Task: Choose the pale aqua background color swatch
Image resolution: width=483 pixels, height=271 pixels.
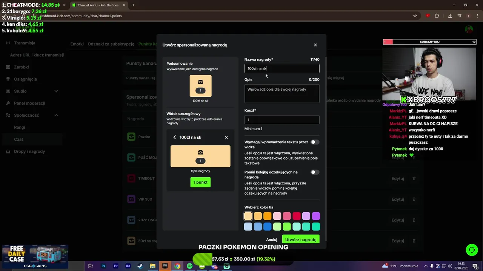Action: coord(297,227)
